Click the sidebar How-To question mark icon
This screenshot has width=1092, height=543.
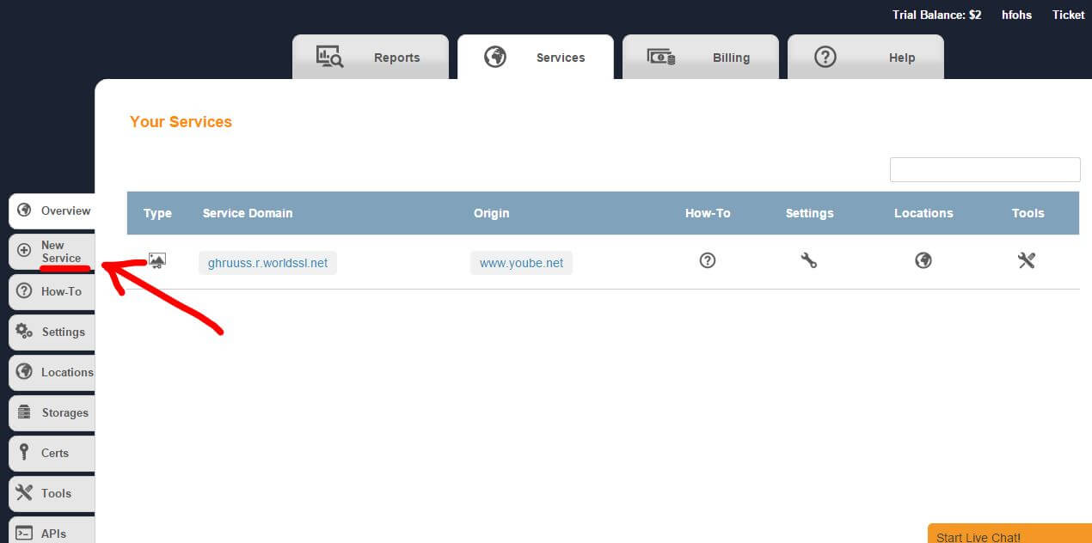(x=25, y=291)
